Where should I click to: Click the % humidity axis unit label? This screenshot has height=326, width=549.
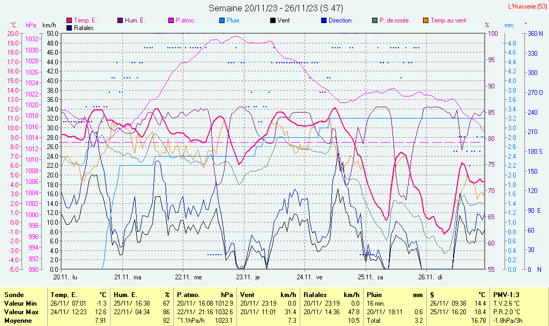[487, 25]
